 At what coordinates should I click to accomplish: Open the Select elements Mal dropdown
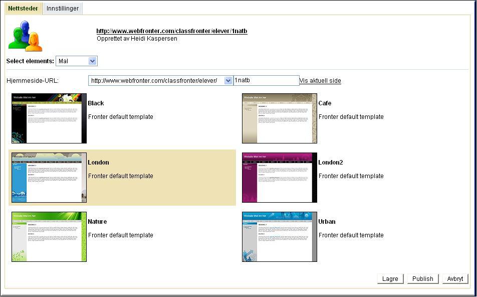tap(77, 61)
